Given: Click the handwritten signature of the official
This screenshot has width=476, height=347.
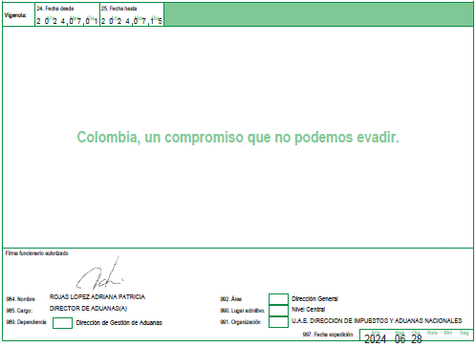Looking at the screenshot, I should coord(99,274).
